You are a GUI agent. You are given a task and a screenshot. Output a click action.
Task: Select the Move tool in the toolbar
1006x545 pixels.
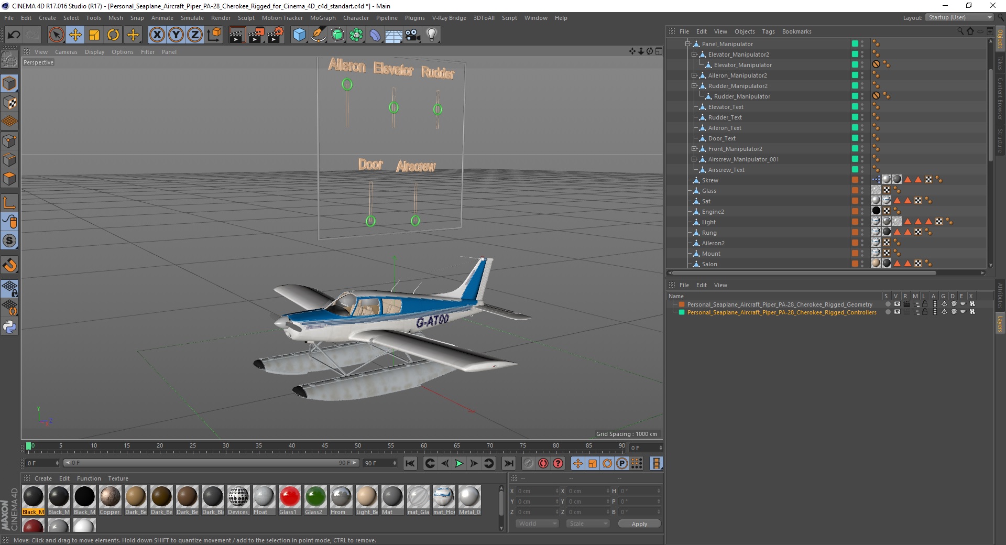pyautogui.click(x=75, y=35)
